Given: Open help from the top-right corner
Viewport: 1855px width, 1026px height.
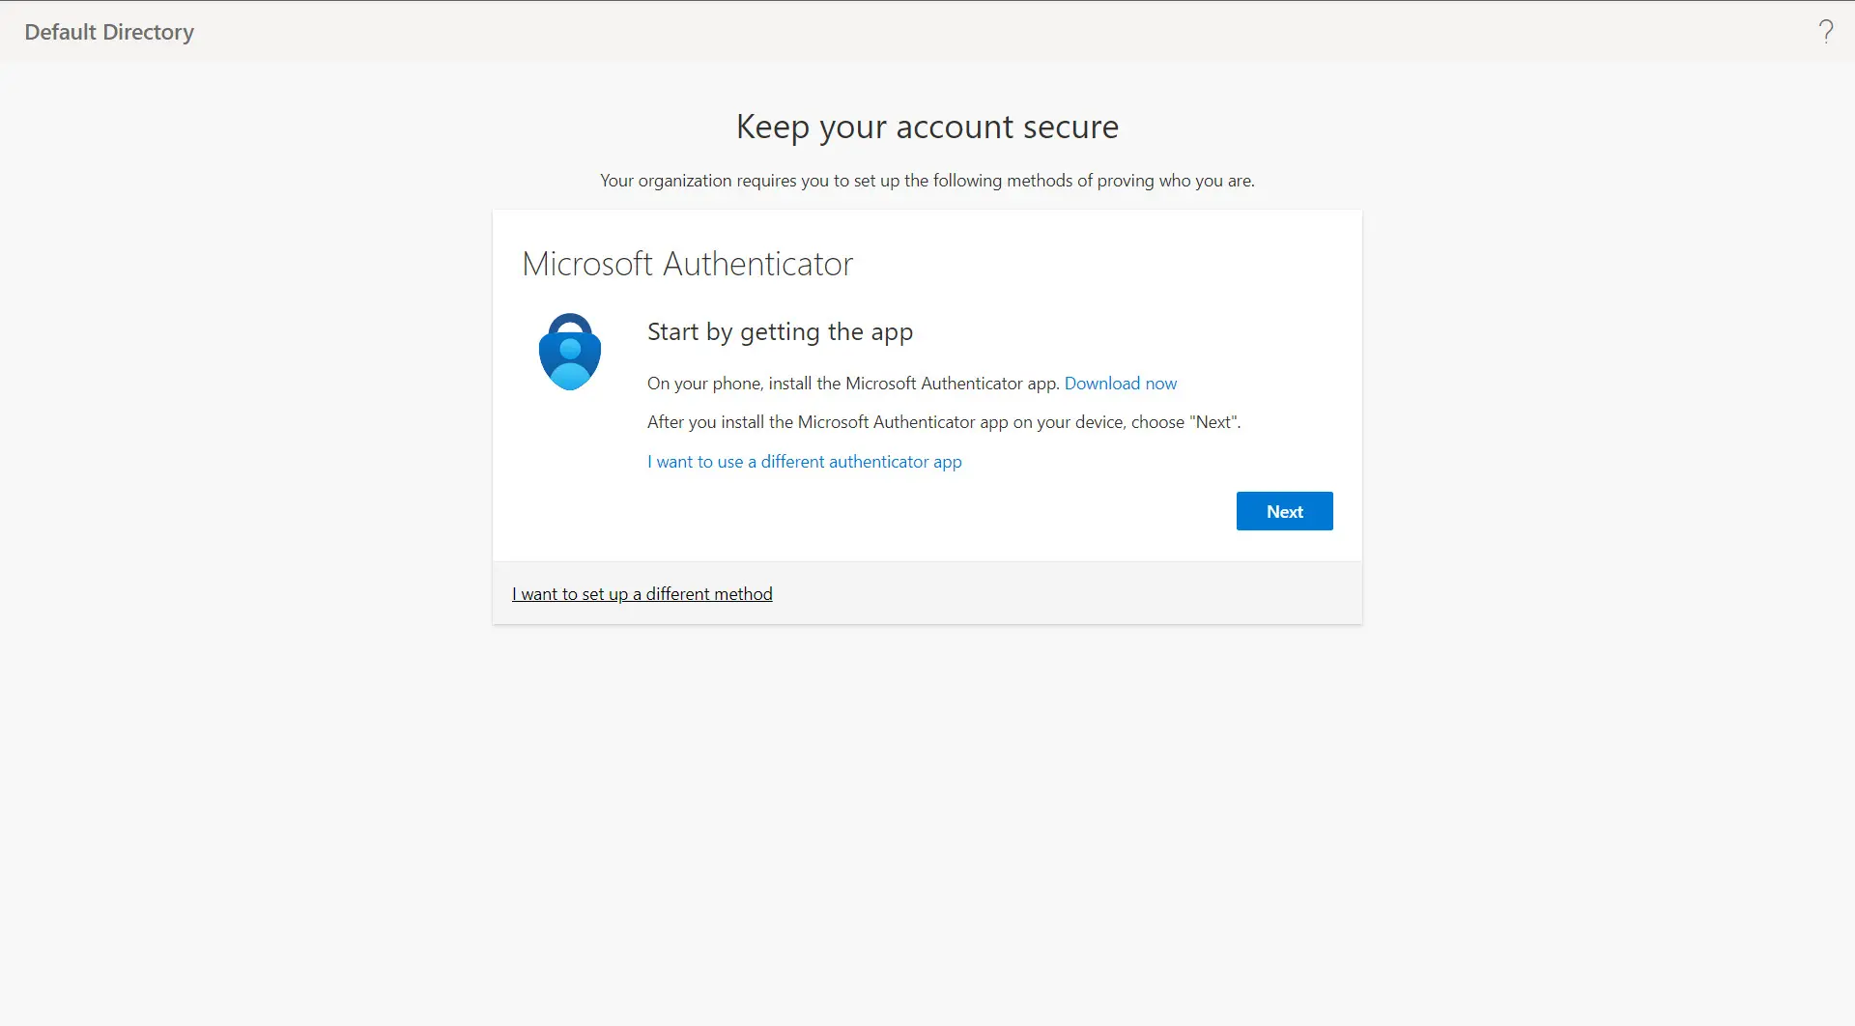Looking at the screenshot, I should pyautogui.click(x=1826, y=31).
